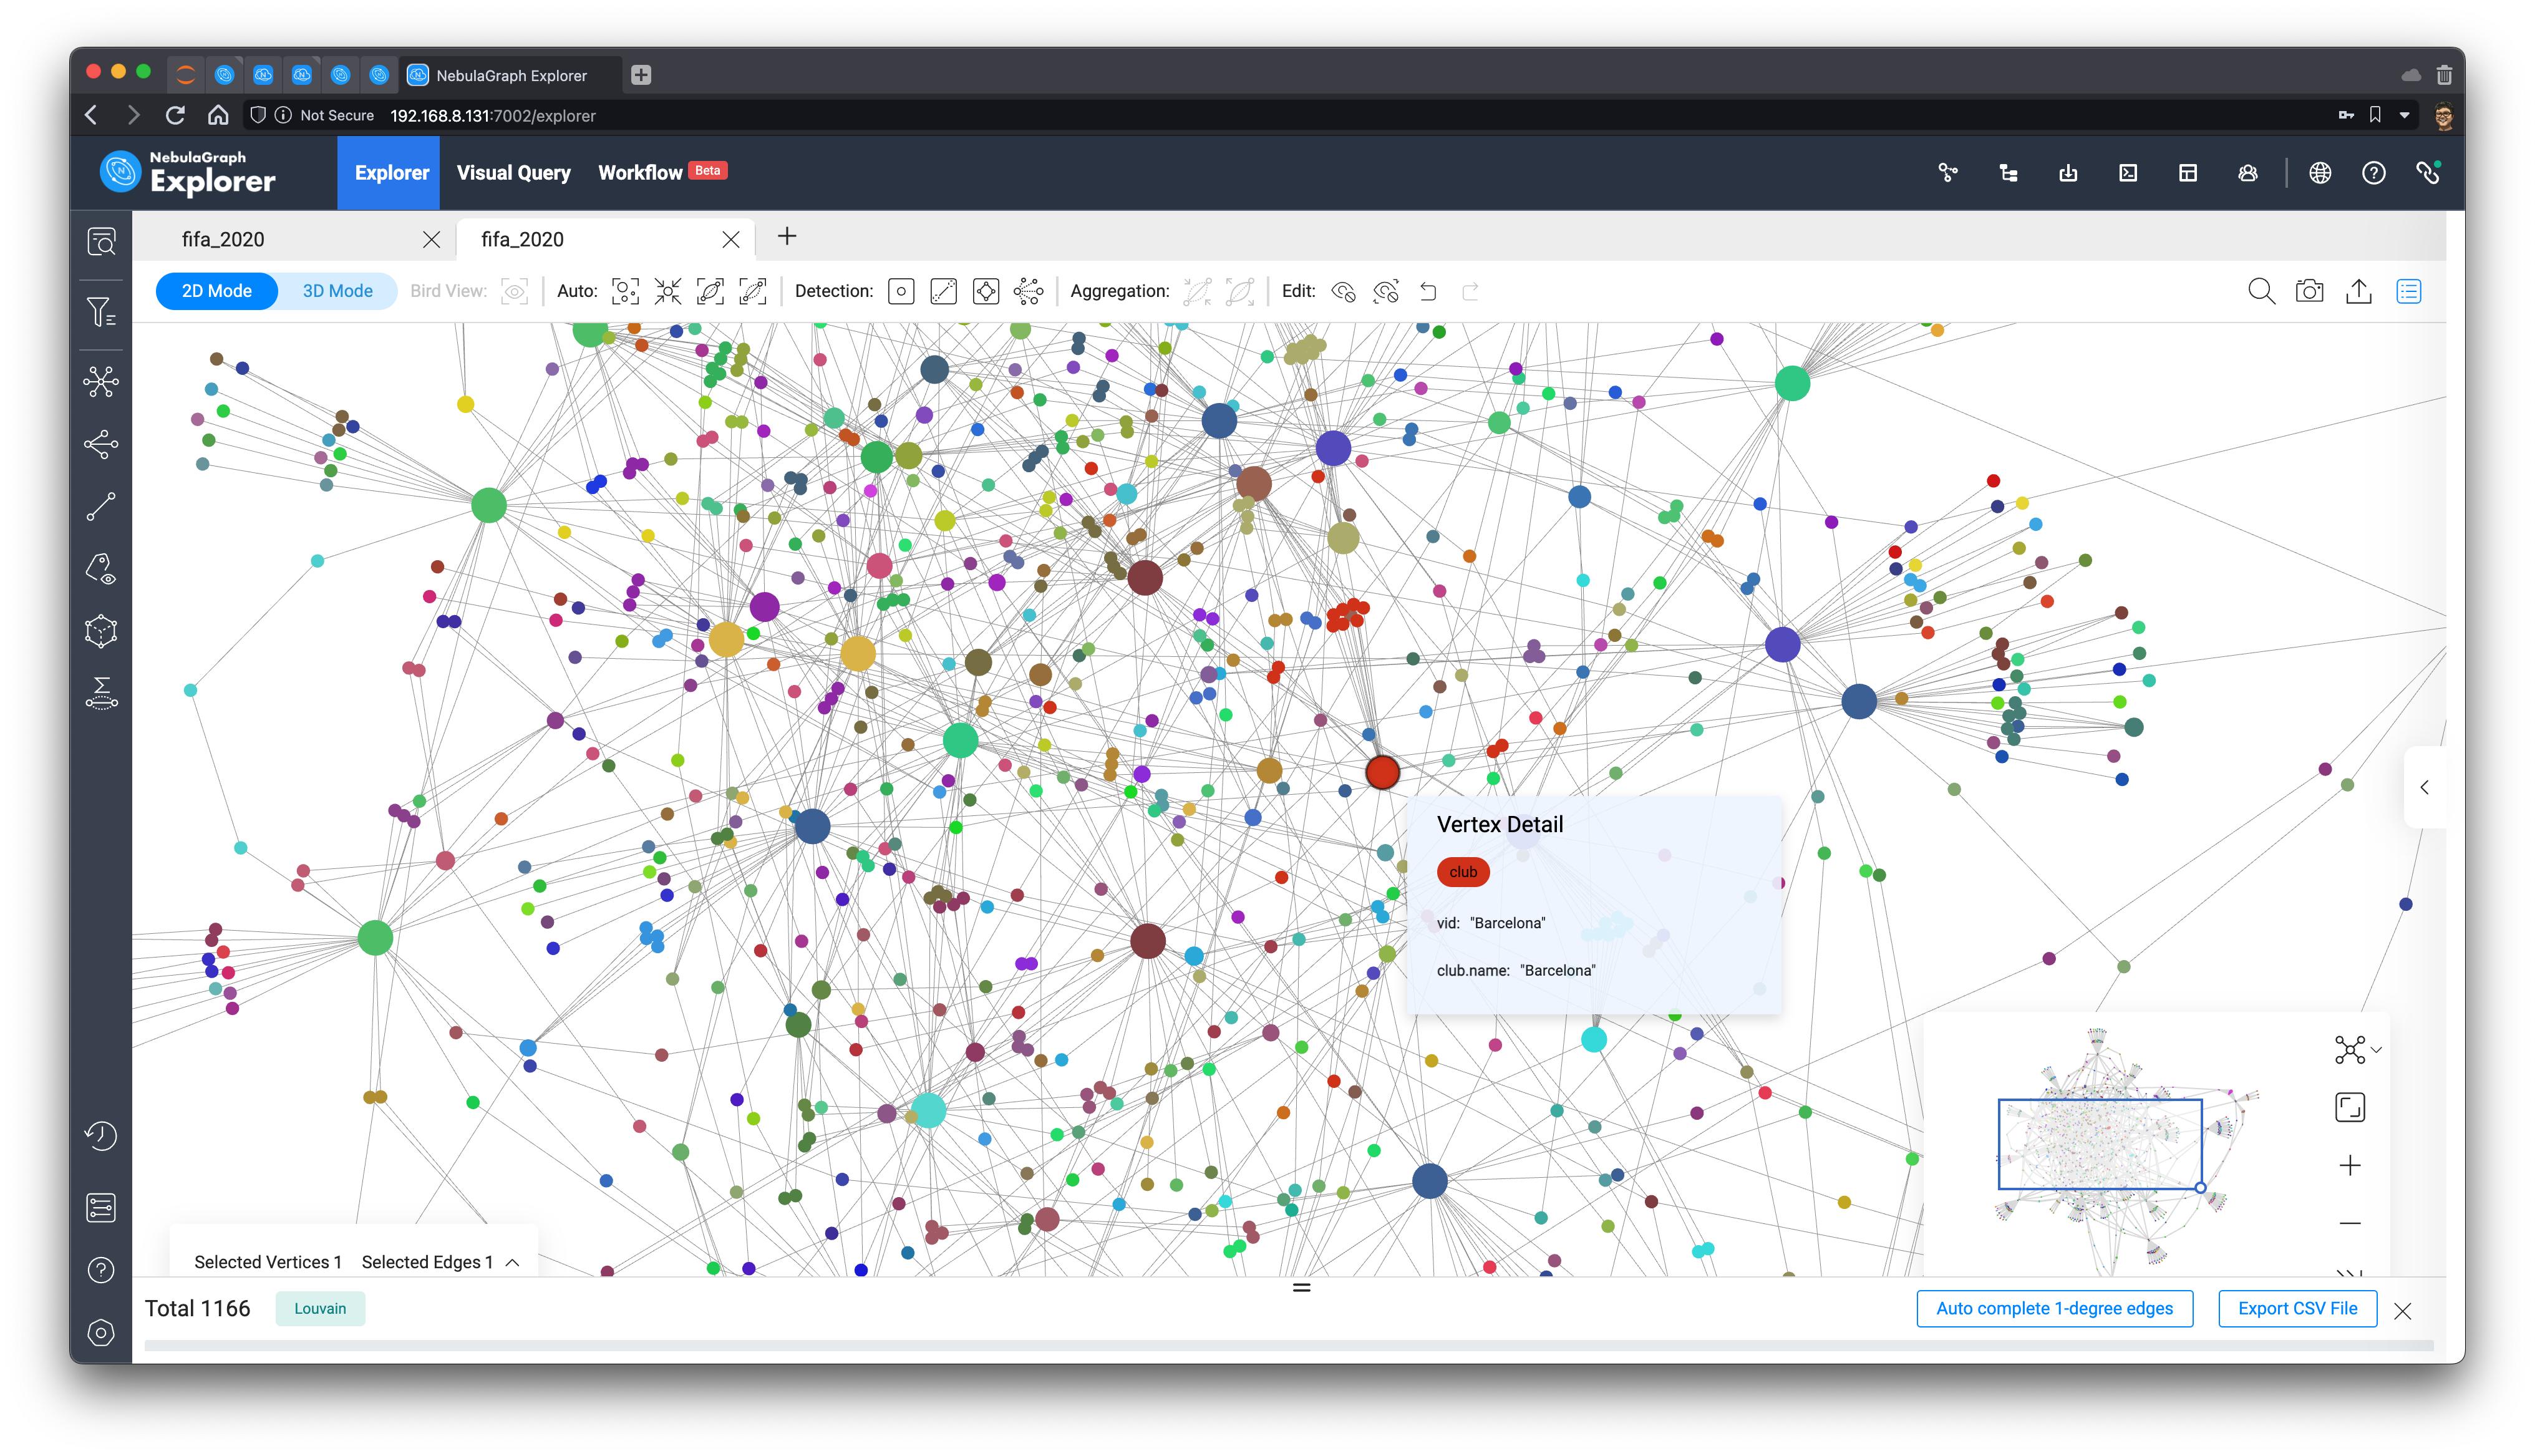Open the history icon in sidebar
Image resolution: width=2535 pixels, height=1456 pixels.
(x=101, y=1136)
